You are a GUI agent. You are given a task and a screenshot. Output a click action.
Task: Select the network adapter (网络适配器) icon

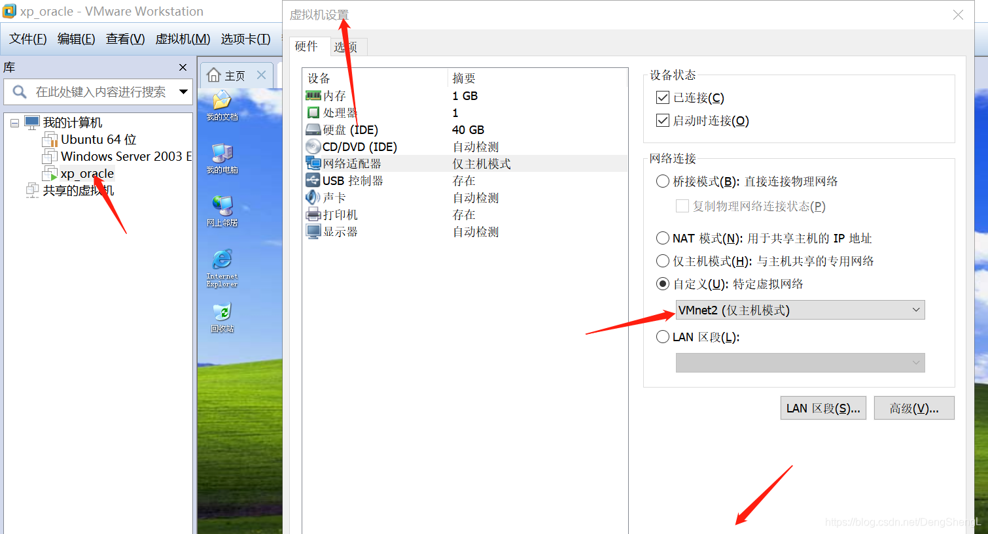pyautogui.click(x=313, y=163)
